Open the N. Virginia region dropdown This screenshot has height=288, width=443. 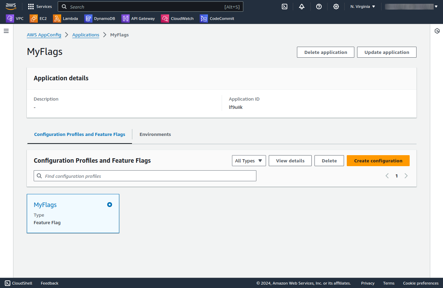(x=363, y=7)
